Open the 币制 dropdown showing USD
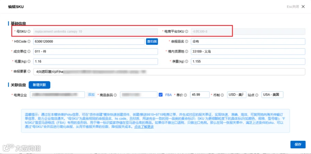 pos(237,94)
